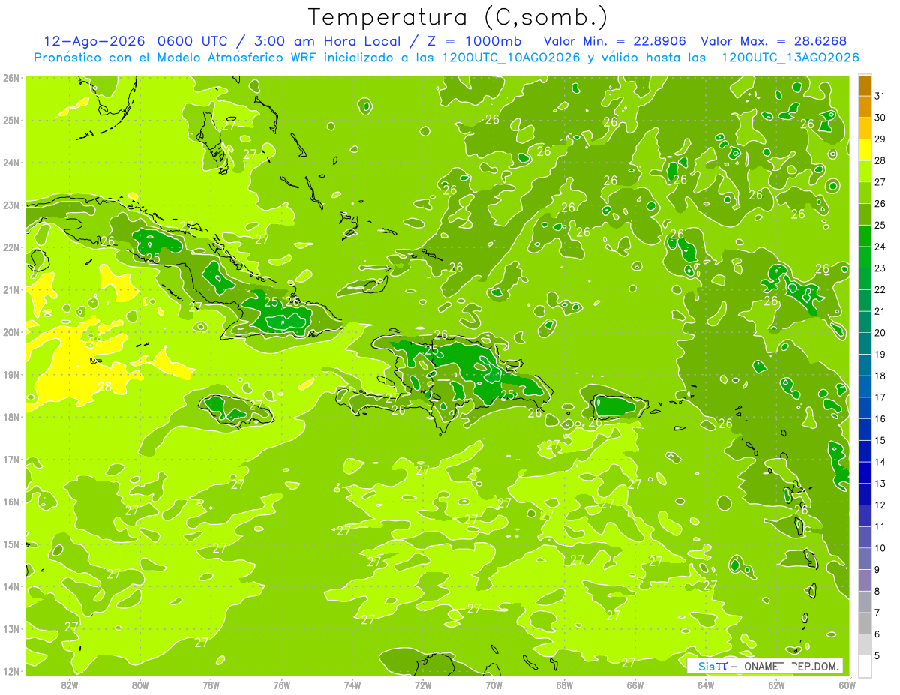Click the teal legend swatch between 19 and 20
The height and width of the screenshot is (695, 900).
(x=865, y=343)
